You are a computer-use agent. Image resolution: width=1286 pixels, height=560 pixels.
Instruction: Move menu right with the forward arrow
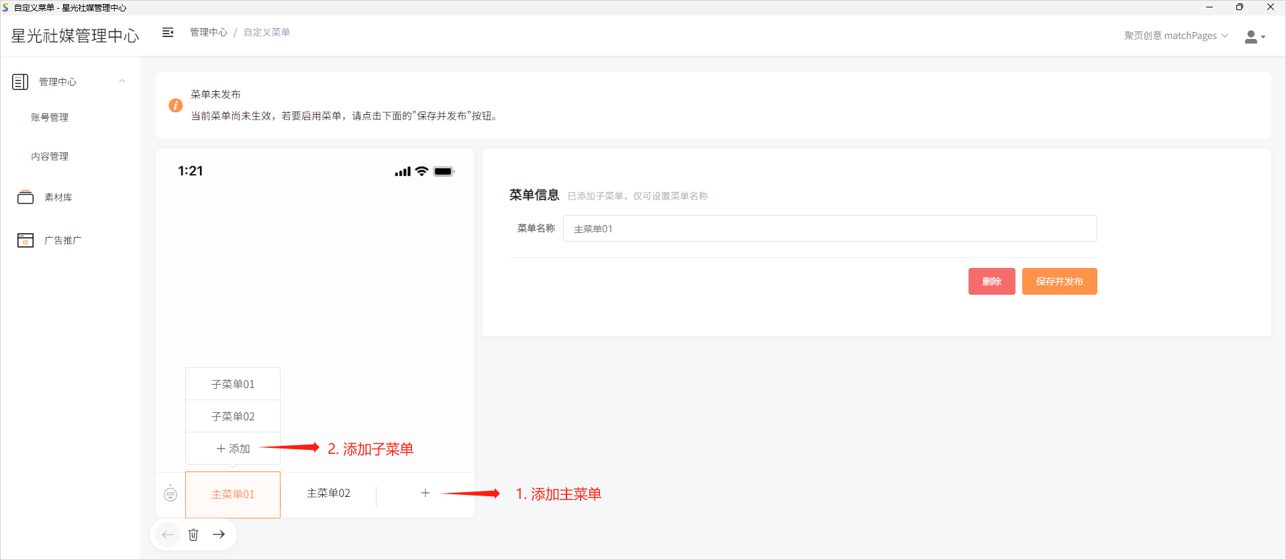[219, 534]
